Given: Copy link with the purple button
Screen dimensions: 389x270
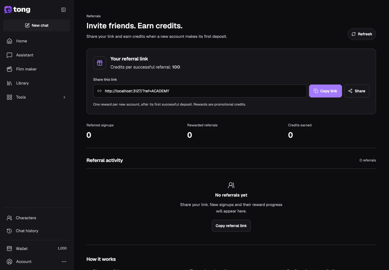Looking at the screenshot, I should (x=326, y=91).
